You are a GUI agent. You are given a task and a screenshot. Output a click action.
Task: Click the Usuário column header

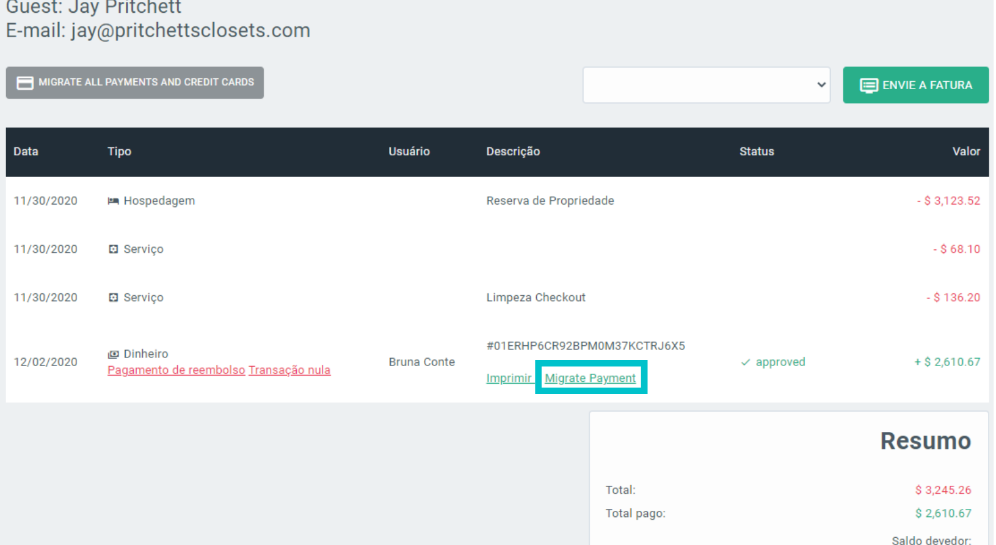409,152
